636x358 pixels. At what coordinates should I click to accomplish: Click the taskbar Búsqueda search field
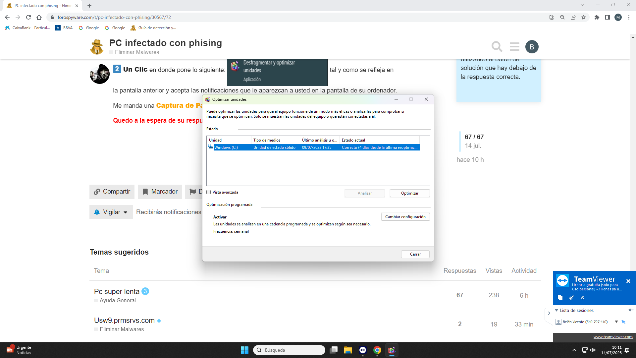point(289,350)
